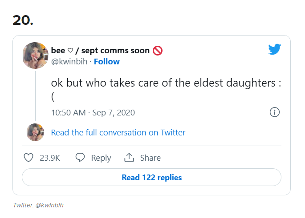Click the 23.9K likes count
This screenshot has height=218, width=305.
click(x=50, y=158)
